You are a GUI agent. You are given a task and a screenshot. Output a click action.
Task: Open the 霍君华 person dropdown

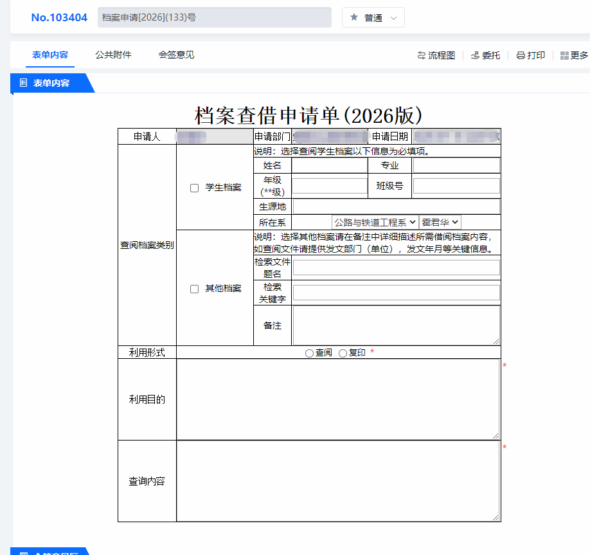click(440, 222)
